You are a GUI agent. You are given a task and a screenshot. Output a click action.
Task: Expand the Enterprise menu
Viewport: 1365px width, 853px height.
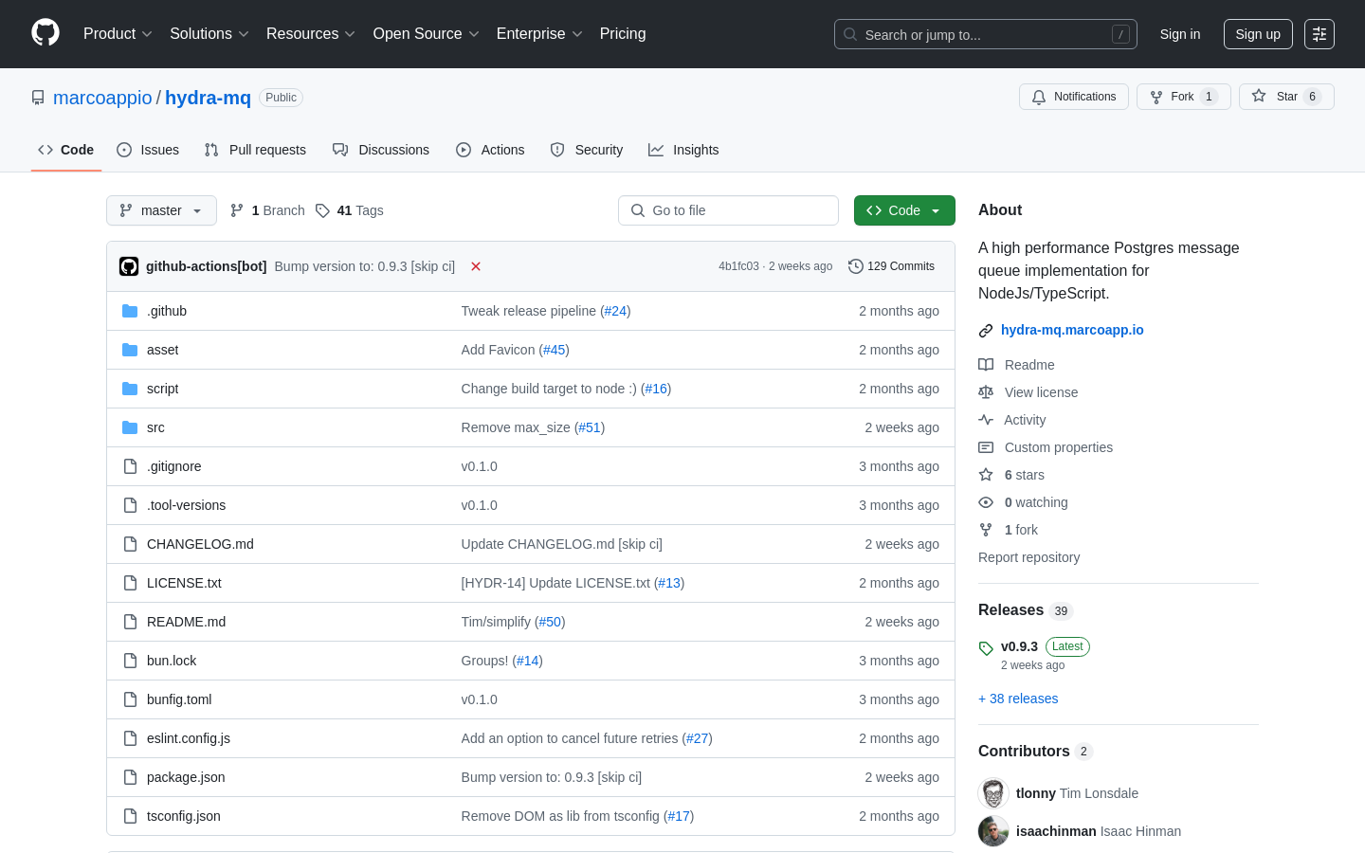(x=539, y=34)
